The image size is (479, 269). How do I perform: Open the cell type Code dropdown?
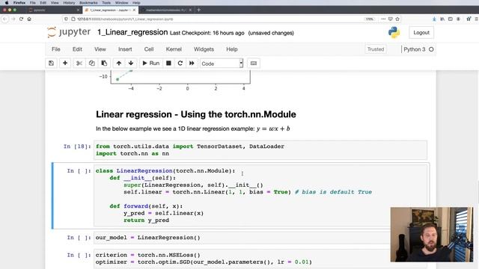[x=222, y=64]
